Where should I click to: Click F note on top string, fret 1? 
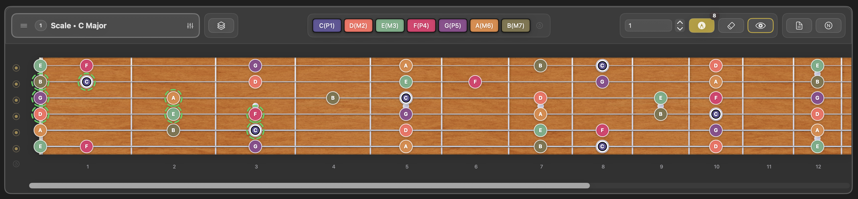[87, 66]
